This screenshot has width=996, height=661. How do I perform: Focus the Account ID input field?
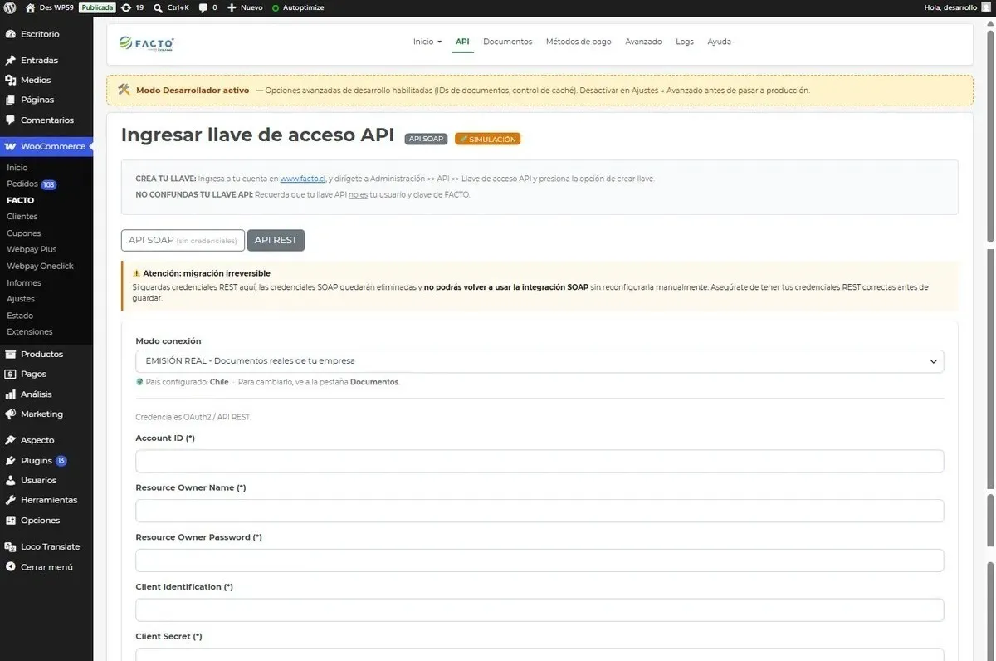[x=539, y=461]
